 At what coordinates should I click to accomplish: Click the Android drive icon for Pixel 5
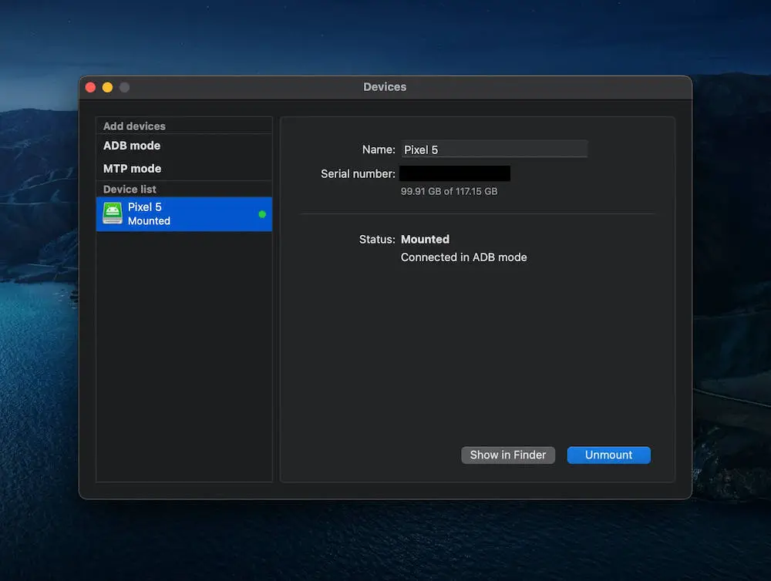(x=113, y=213)
